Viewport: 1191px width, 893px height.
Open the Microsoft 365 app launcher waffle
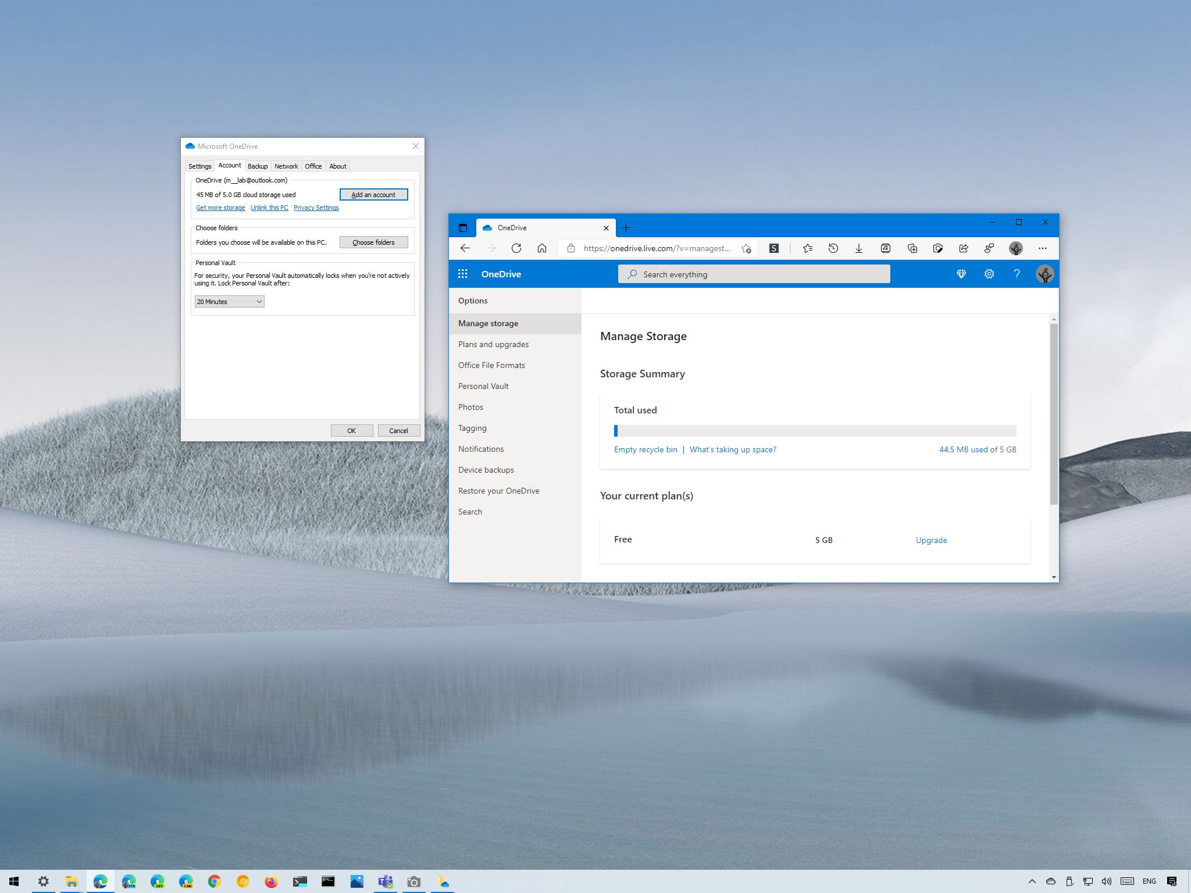464,273
